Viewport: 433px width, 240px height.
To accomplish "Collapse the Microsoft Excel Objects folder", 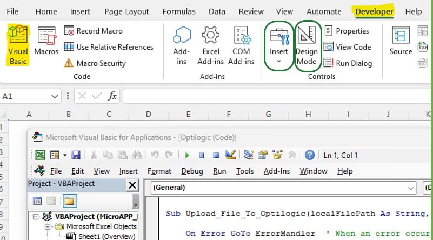I will click(x=48, y=226).
